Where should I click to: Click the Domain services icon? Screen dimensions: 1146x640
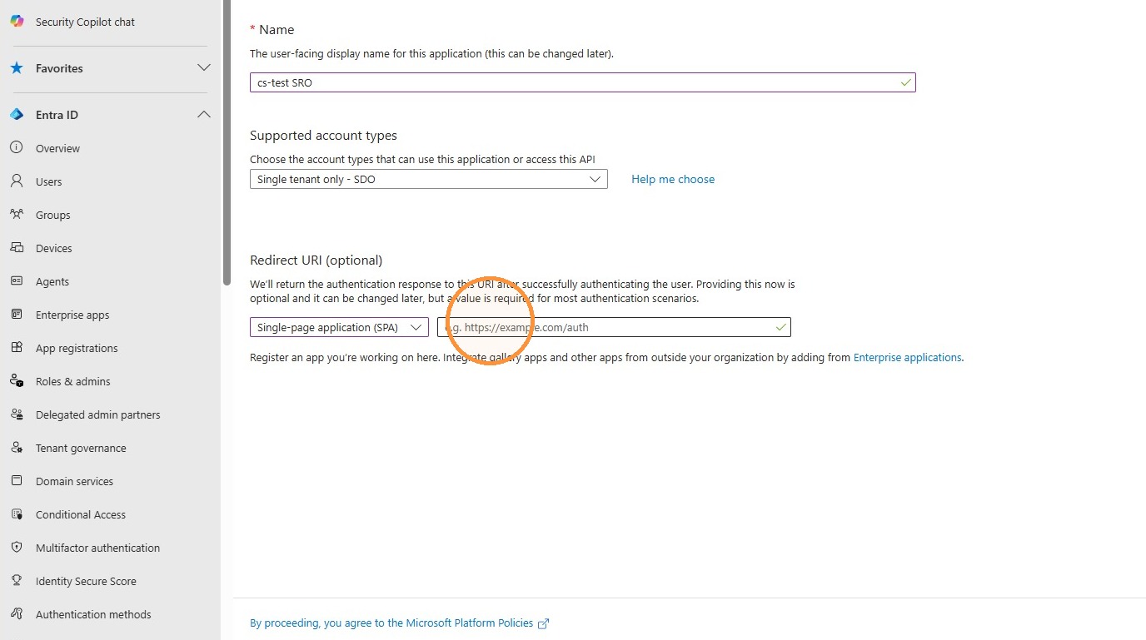[x=17, y=481]
